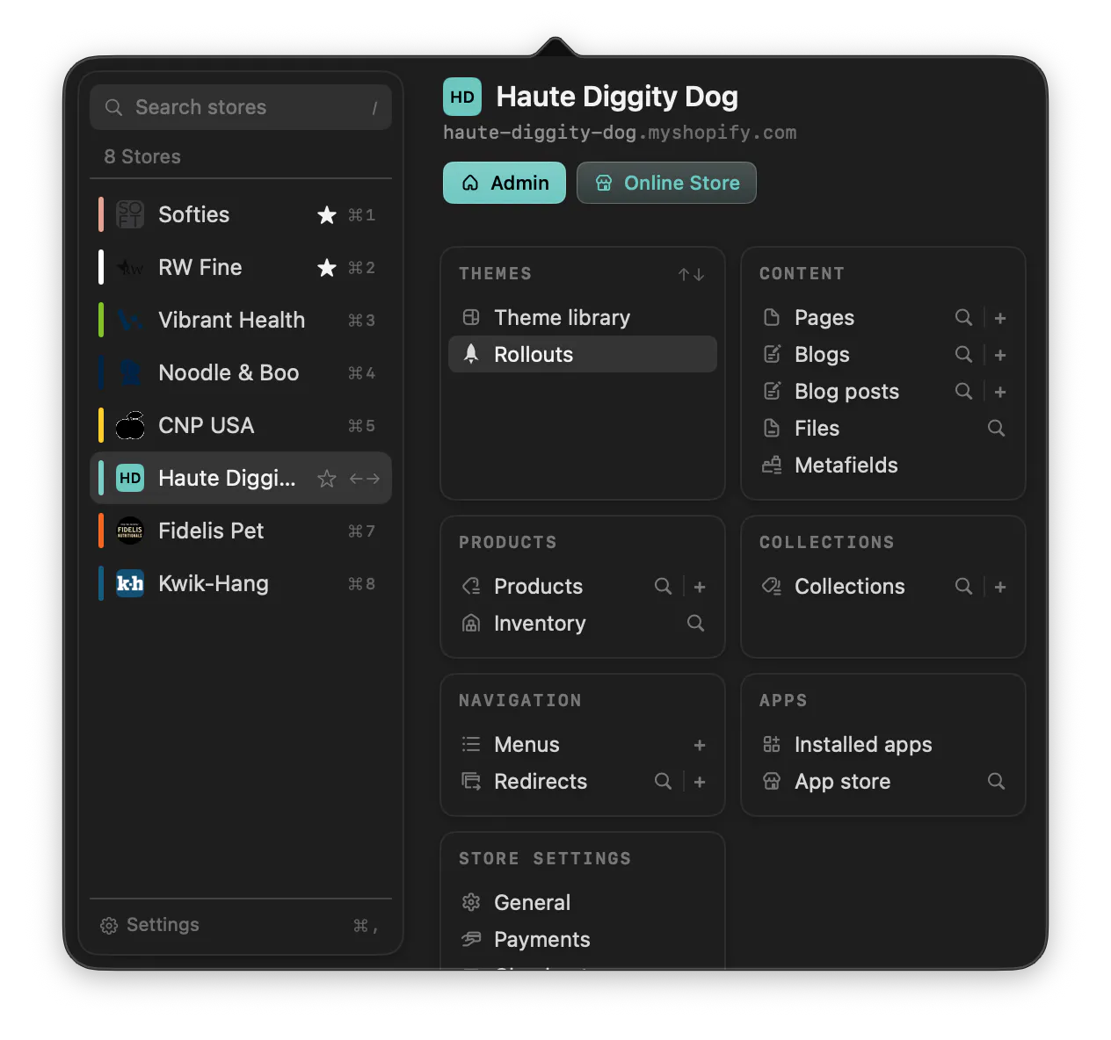Open Blogs under Content
Viewport: 1111px width, 1040px height.
tap(822, 354)
